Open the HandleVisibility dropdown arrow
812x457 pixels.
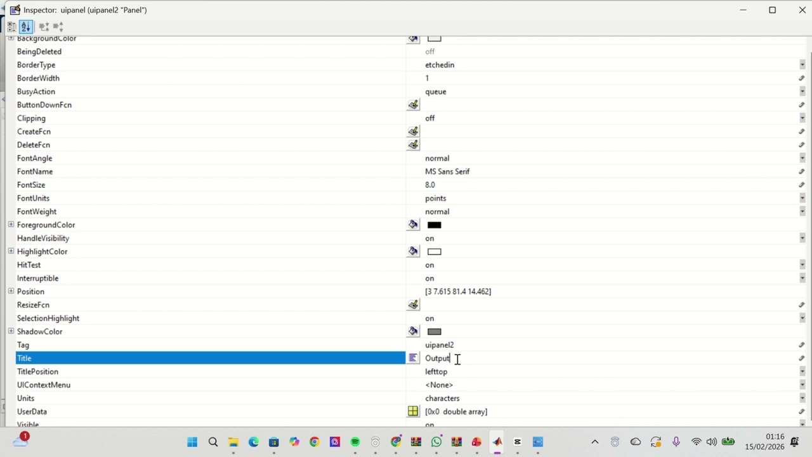(802, 238)
